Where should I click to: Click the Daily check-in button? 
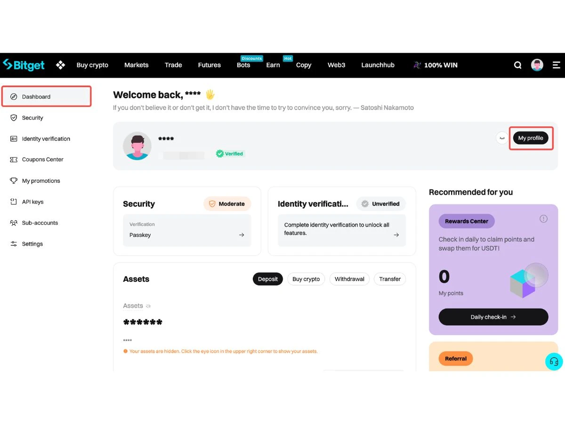point(493,317)
